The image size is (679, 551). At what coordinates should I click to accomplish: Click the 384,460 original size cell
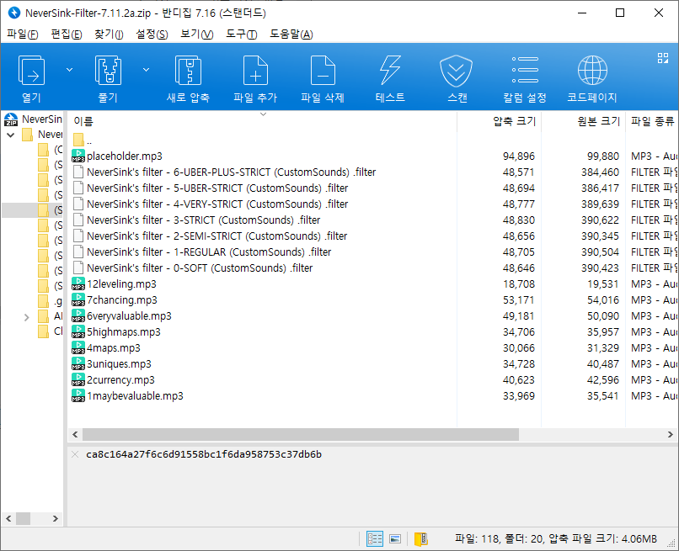click(x=600, y=172)
